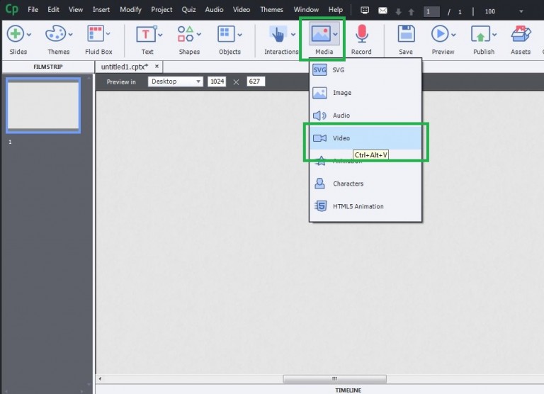Click the height field showing 627
This screenshot has width=544, height=394.
(x=256, y=81)
